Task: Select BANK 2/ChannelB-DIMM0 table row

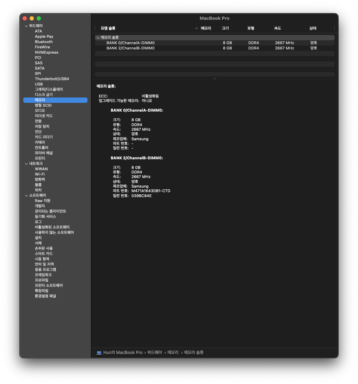Action: click(215, 48)
